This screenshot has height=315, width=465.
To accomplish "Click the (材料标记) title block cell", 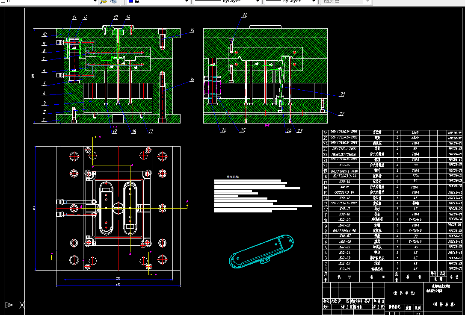I will tap(404, 293).
